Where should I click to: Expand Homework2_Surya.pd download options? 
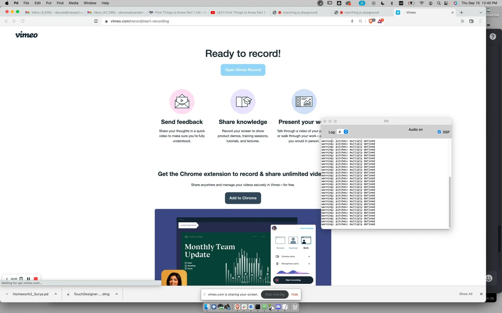(56, 294)
